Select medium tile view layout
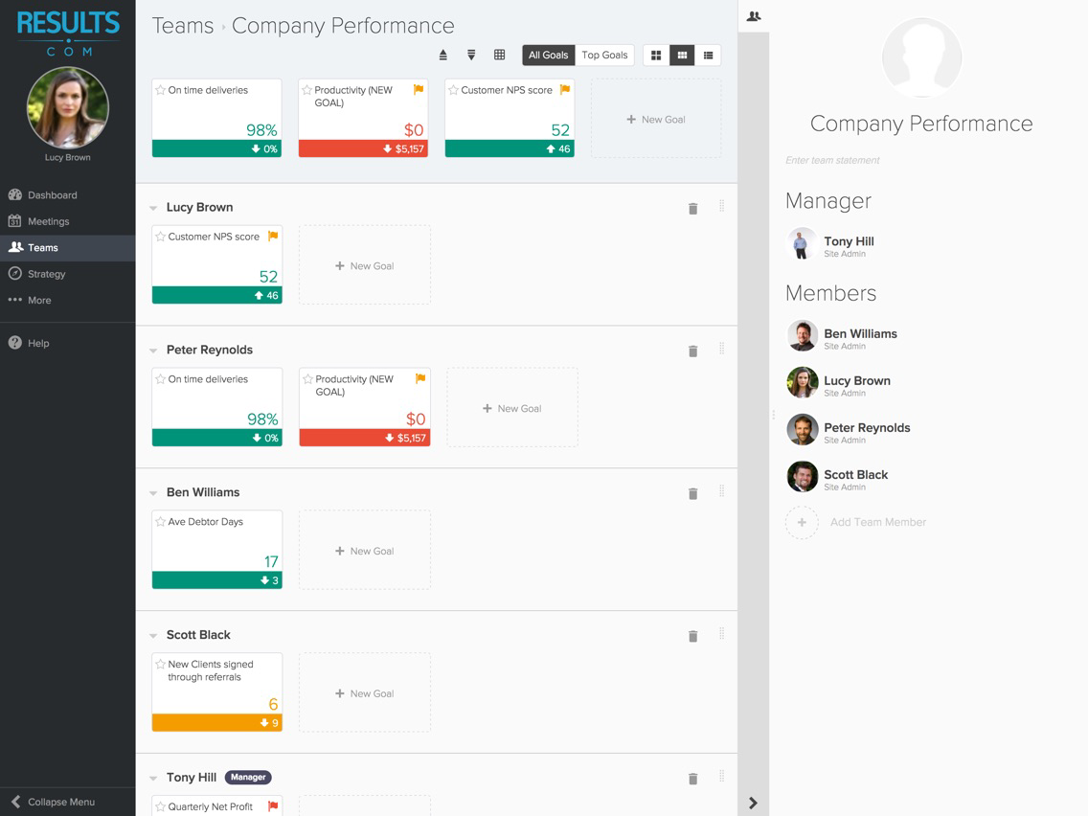Screen dimensions: 1088x816 coord(683,56)
